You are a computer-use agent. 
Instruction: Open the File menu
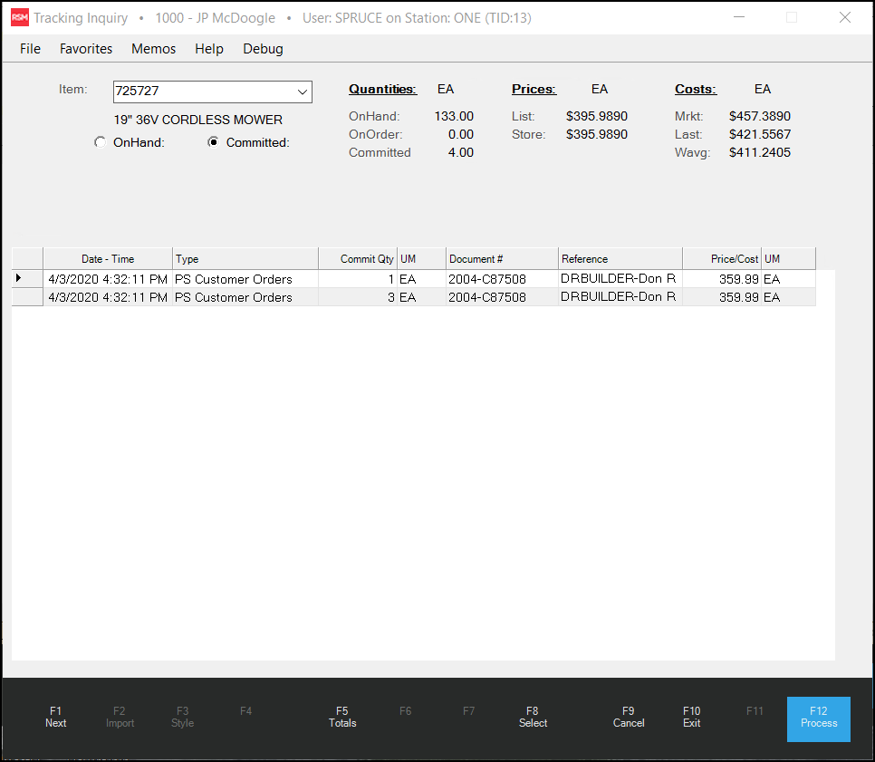coord(30,49)
